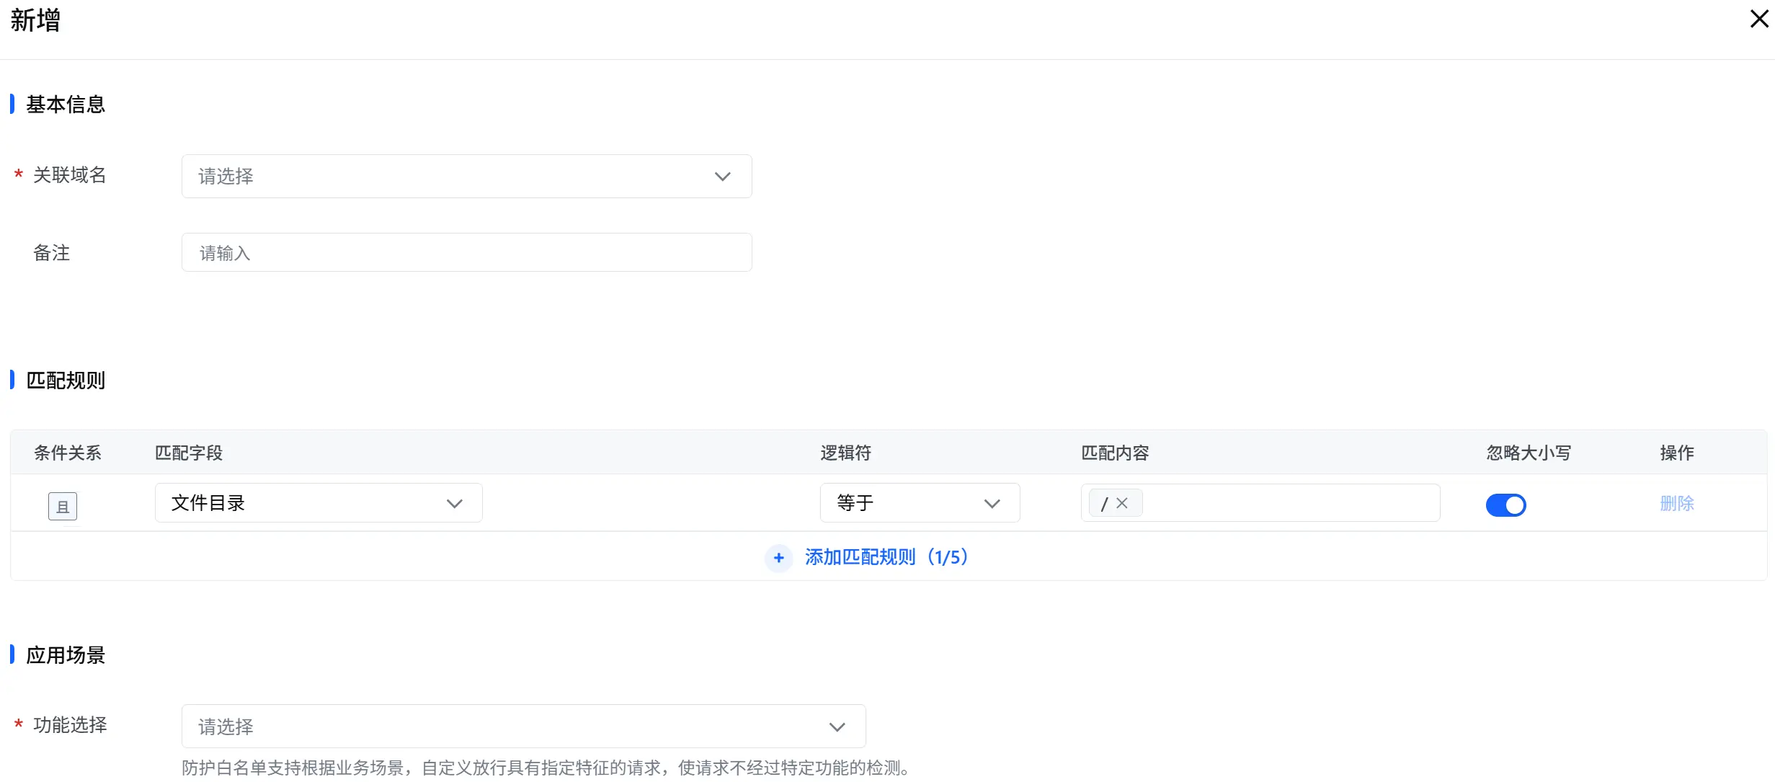Click the 条件关系 column header

coord(68,453)
